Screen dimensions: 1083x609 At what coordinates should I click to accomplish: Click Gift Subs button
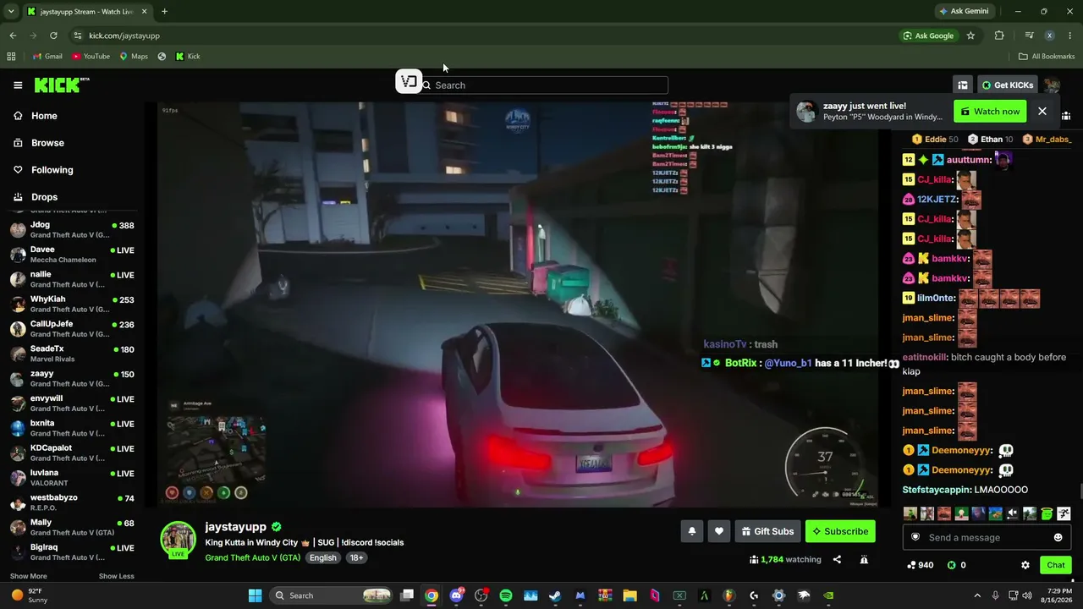pyautogui.click(x=767, y=531)
